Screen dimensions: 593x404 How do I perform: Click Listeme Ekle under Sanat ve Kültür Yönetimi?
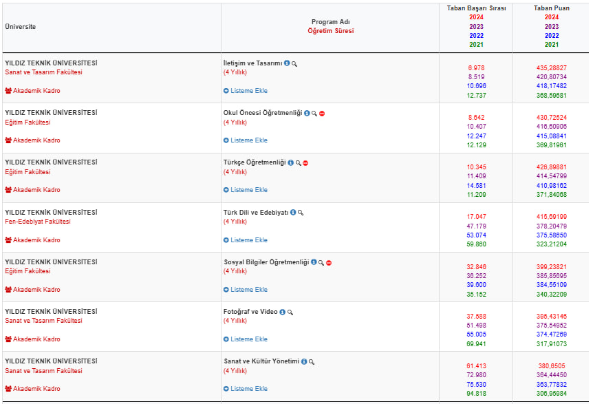[x=246, y=389]
